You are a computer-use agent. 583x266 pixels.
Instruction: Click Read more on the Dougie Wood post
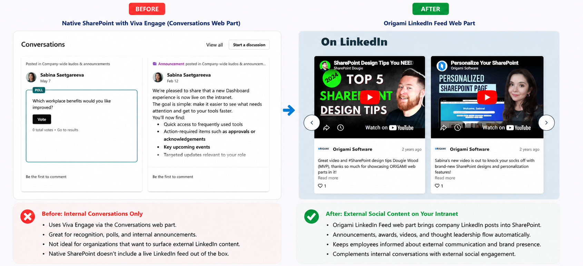pyautogui.click(x=328, y=178)
